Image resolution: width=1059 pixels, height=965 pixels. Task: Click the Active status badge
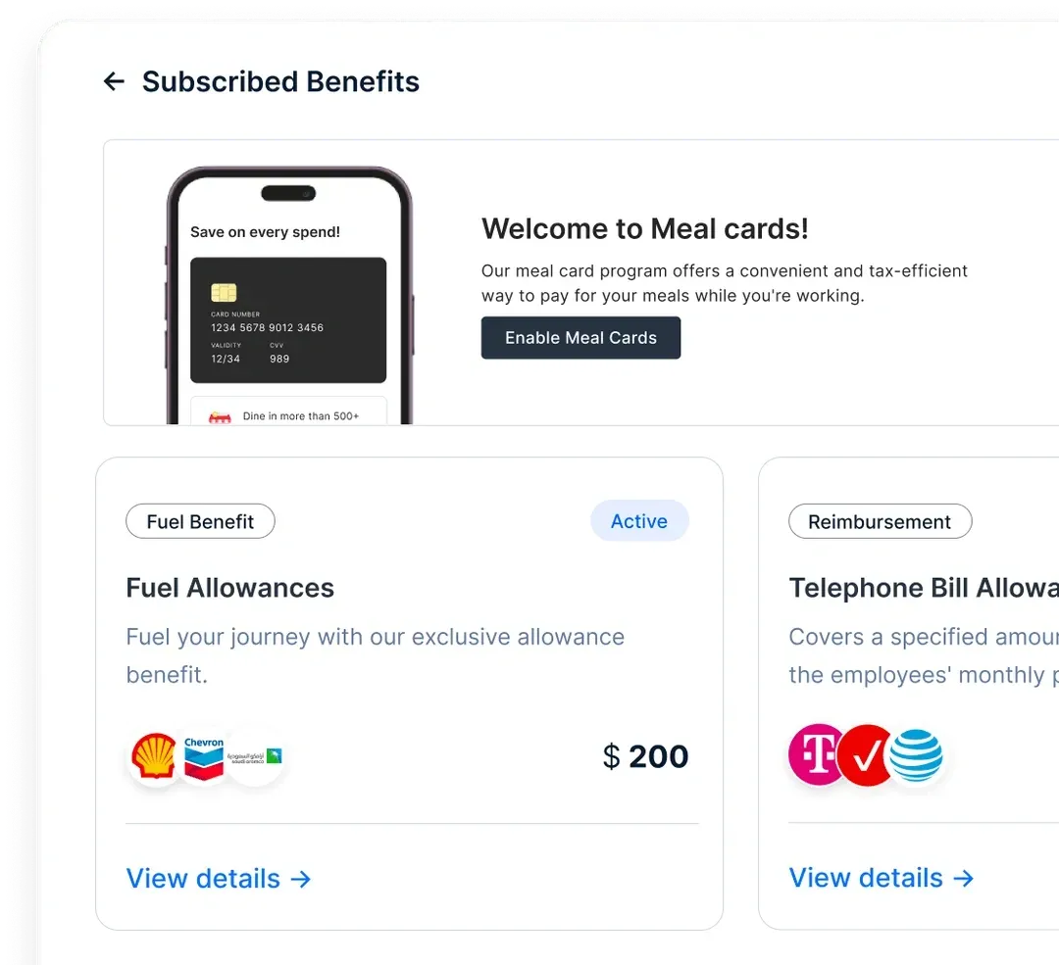[x=639, y=520]
